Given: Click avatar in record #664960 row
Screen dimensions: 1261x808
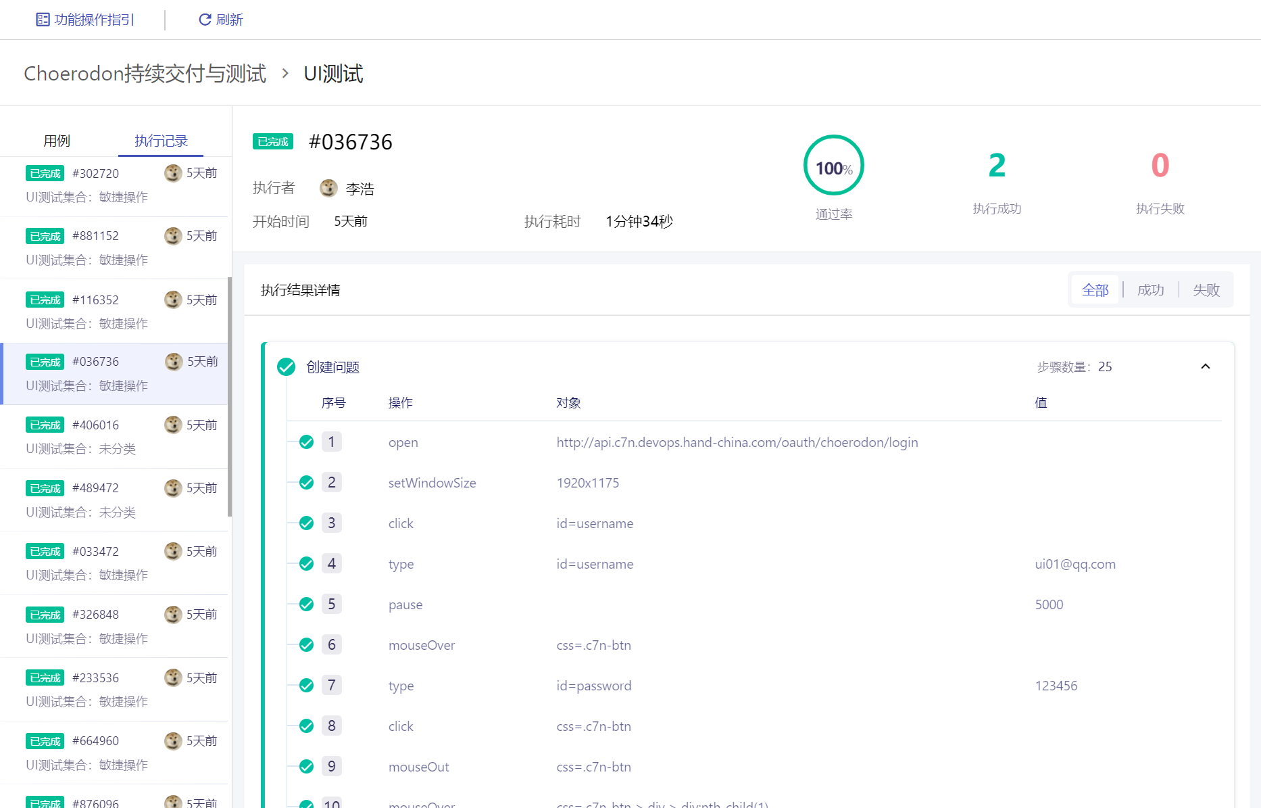Looking at the screenshot, I should [173, 740].
